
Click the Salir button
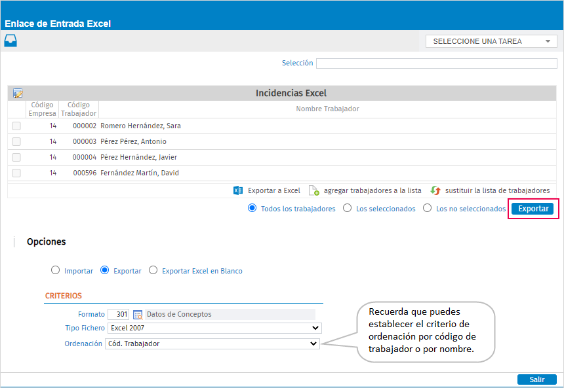pyautogui.click(x=536, y=379)
